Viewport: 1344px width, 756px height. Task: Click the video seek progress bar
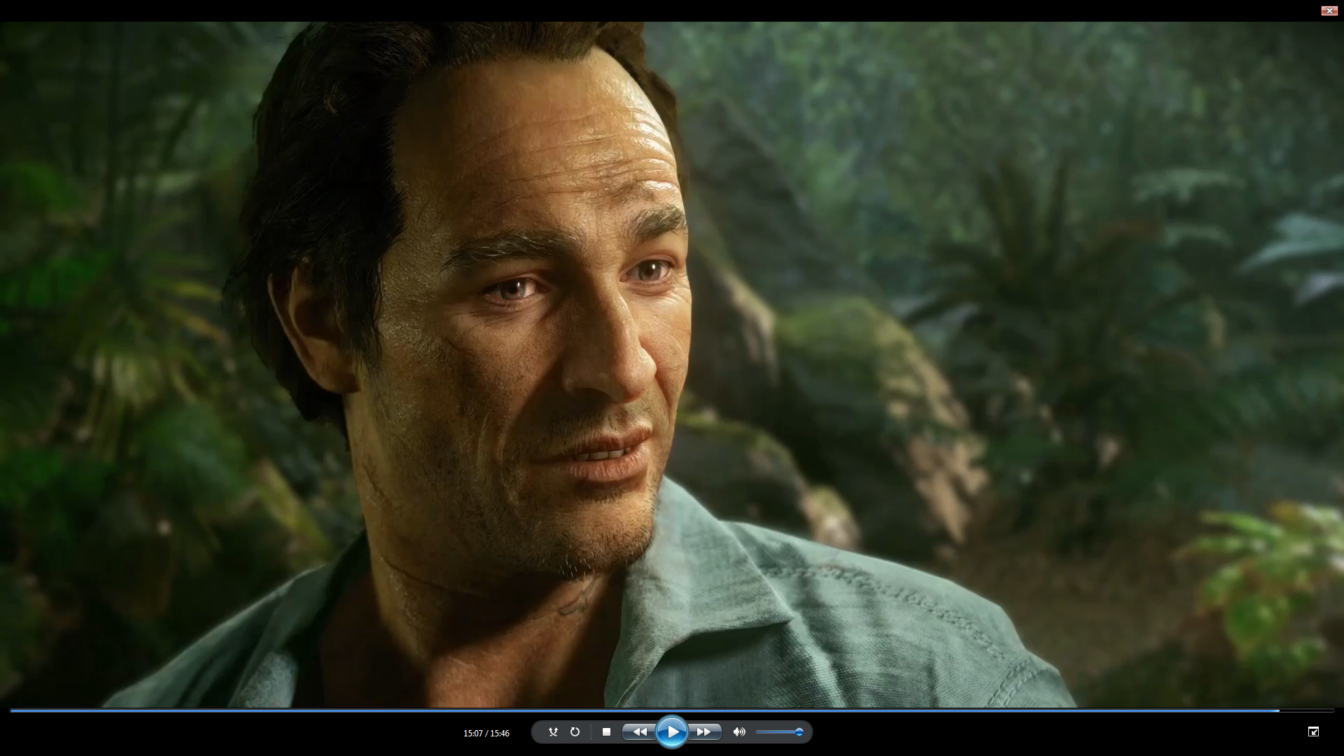tap(672, 710)
